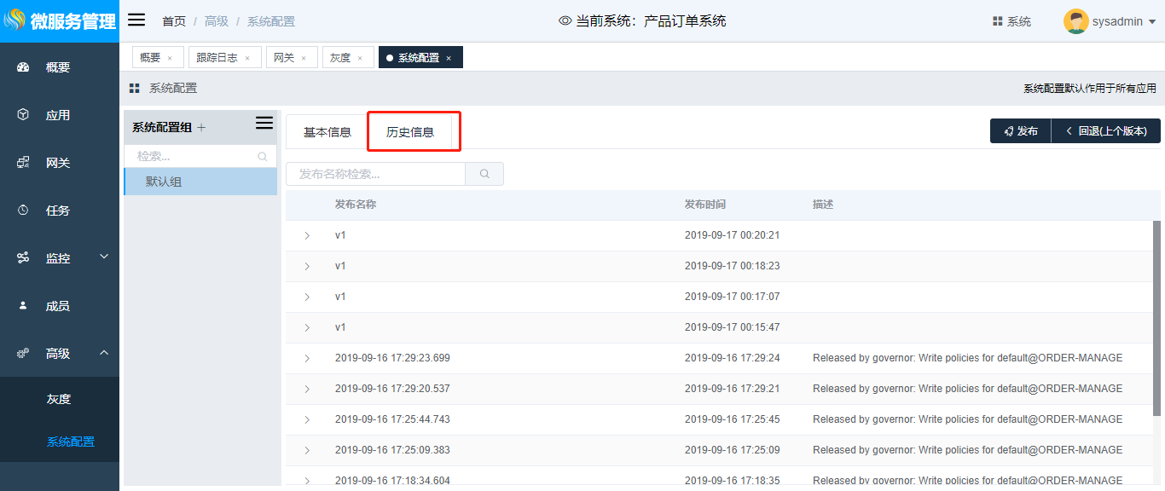Click the 发布名称检索 search field

[375, 174]
